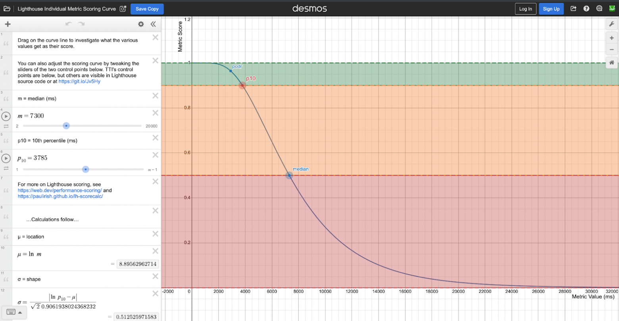The height and width of the screenshot is (321, 619).
Task: Click the graph thumbnail image icon beside title
Action: [x=123, y=9]
